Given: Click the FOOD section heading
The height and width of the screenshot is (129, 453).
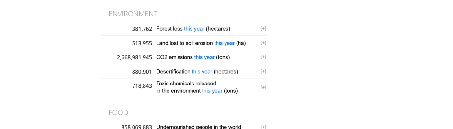Looking at the screenshot, I should [118, 113].
